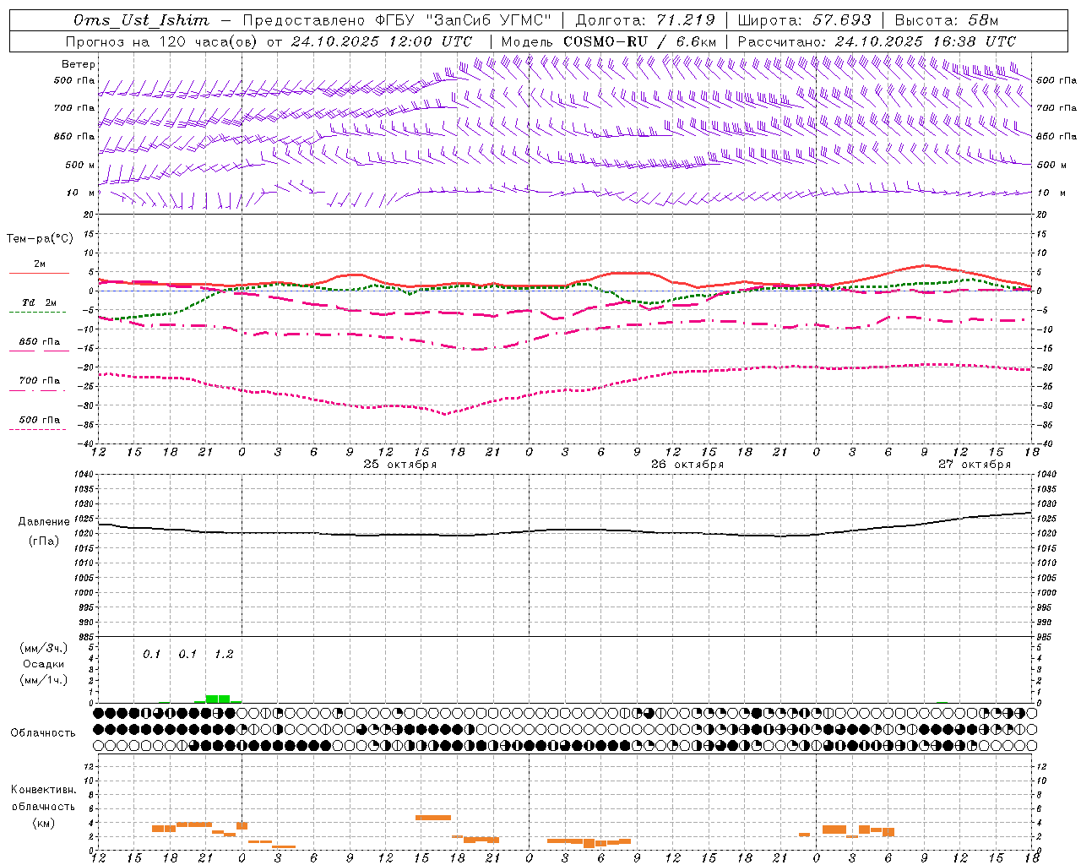The width and height of the screenshot is (1081, 865).
Task: Click the forecast header Прогноз на 120 часа(ов)
Action: click(x=162, y=41)
